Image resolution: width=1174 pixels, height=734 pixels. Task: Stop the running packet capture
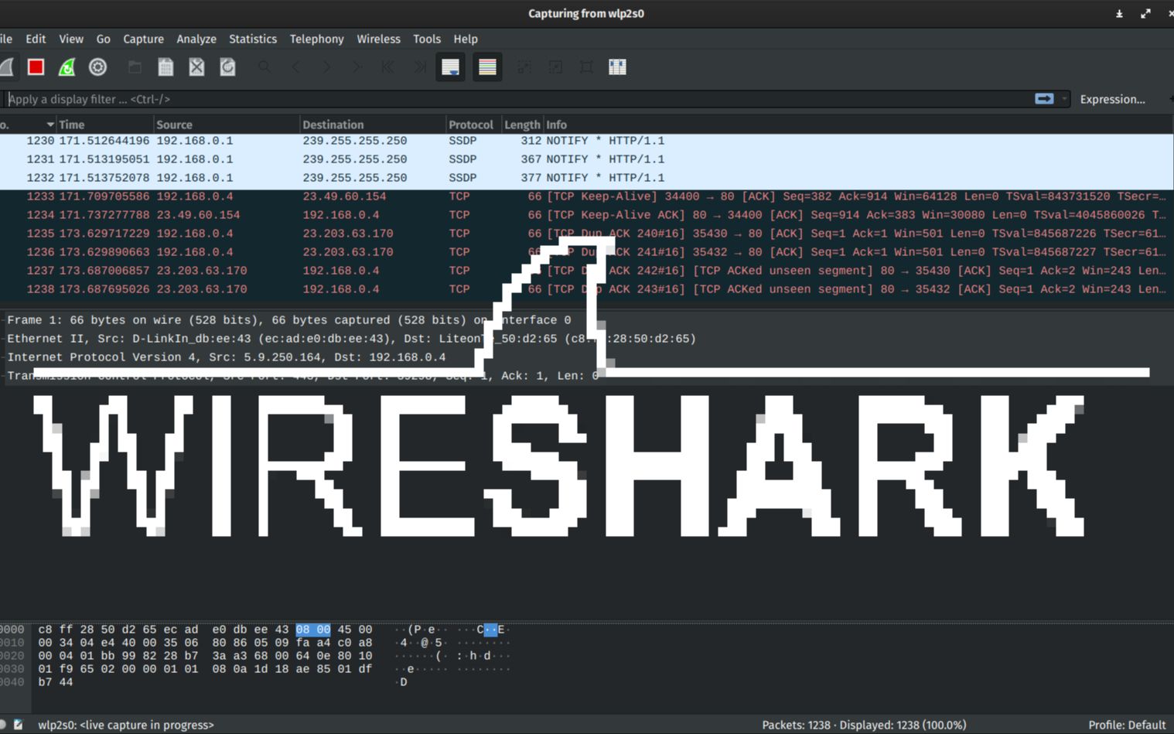36,67
